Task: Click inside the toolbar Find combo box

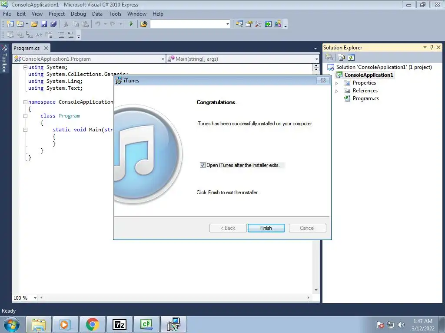Action: (x=188, y=24)
